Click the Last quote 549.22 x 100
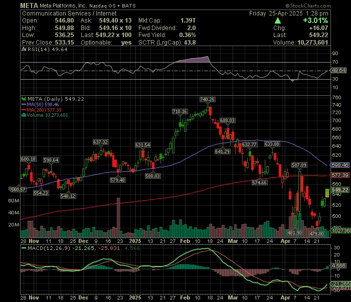Viewport: 351px width, 302px height. point(113,35)
